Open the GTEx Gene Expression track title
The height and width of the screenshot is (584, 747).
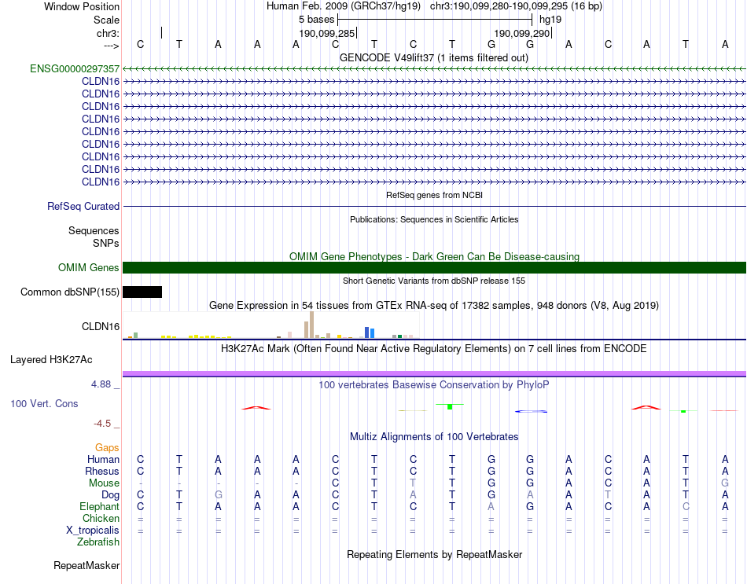tap(434, 305)
